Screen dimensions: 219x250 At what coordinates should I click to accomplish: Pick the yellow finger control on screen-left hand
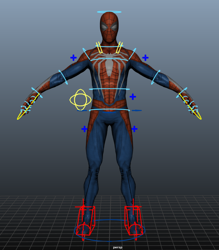tap(28, 106)
